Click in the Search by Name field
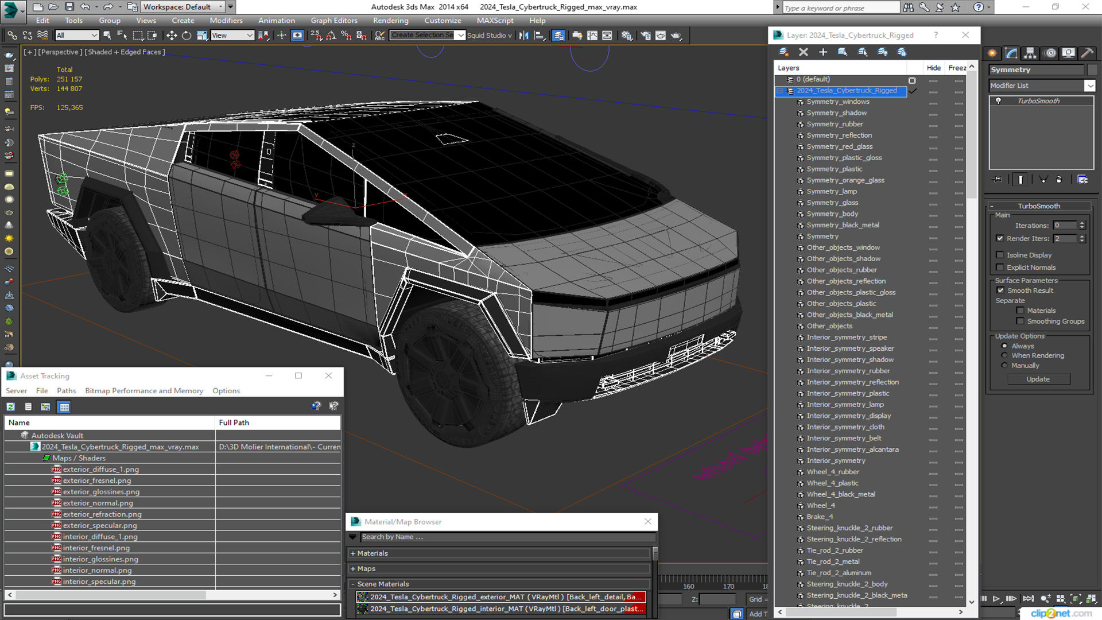This screenshot has width=1102, height=620. pyautogui.click(x=507, y=537)
